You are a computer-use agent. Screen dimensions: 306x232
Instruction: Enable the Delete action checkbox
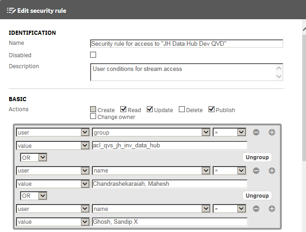click(182, 109)
